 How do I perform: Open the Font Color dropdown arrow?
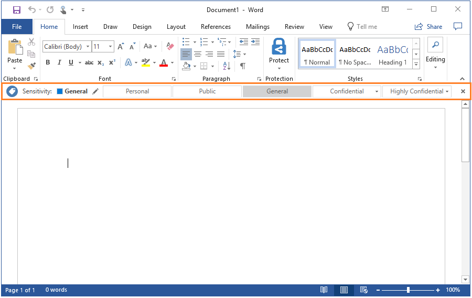(172, 63)
